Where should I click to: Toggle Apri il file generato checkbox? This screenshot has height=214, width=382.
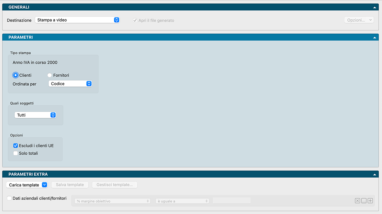point(135,20)
